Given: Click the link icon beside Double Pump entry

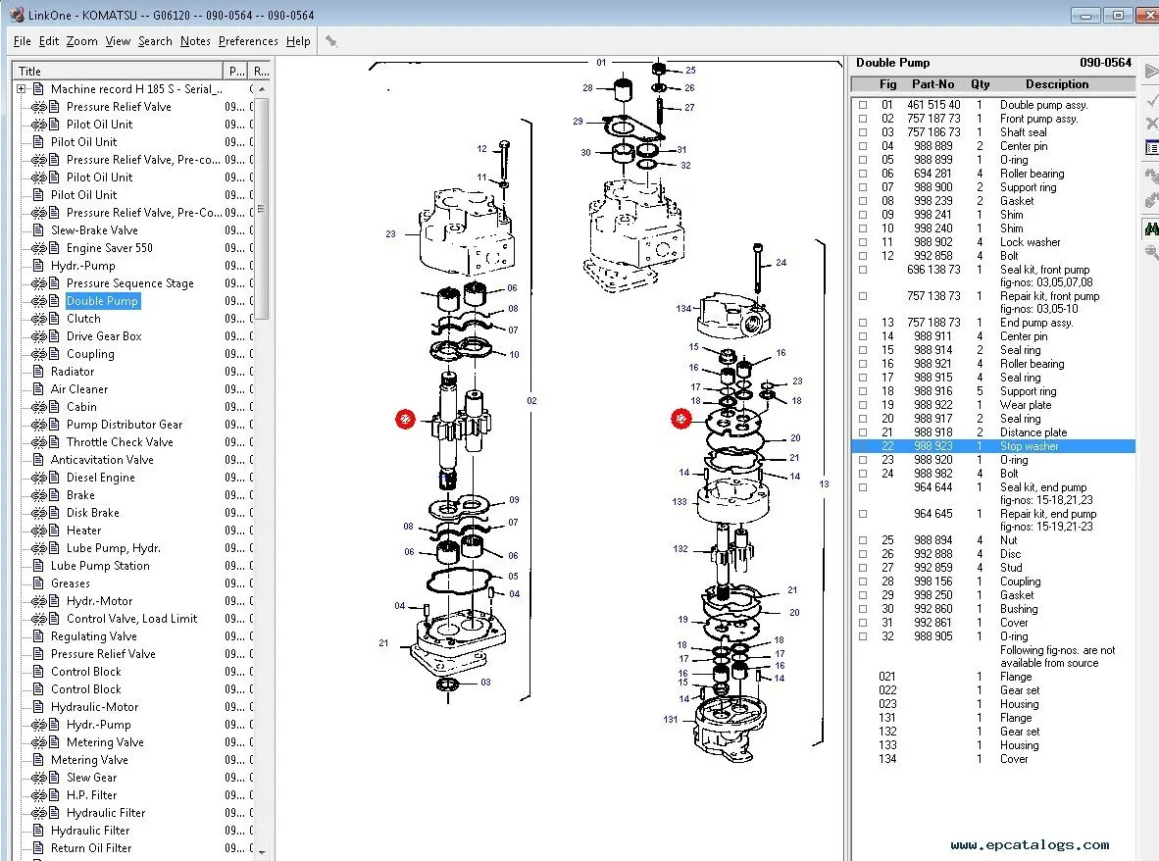Looking at the screenshot, I should (39, 301).
